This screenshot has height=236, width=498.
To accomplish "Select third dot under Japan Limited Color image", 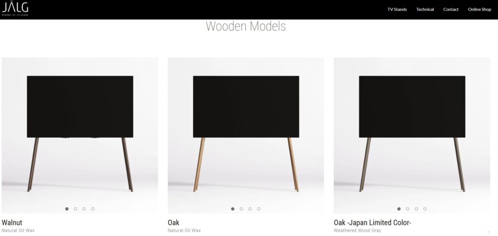I will pos(416,209).
